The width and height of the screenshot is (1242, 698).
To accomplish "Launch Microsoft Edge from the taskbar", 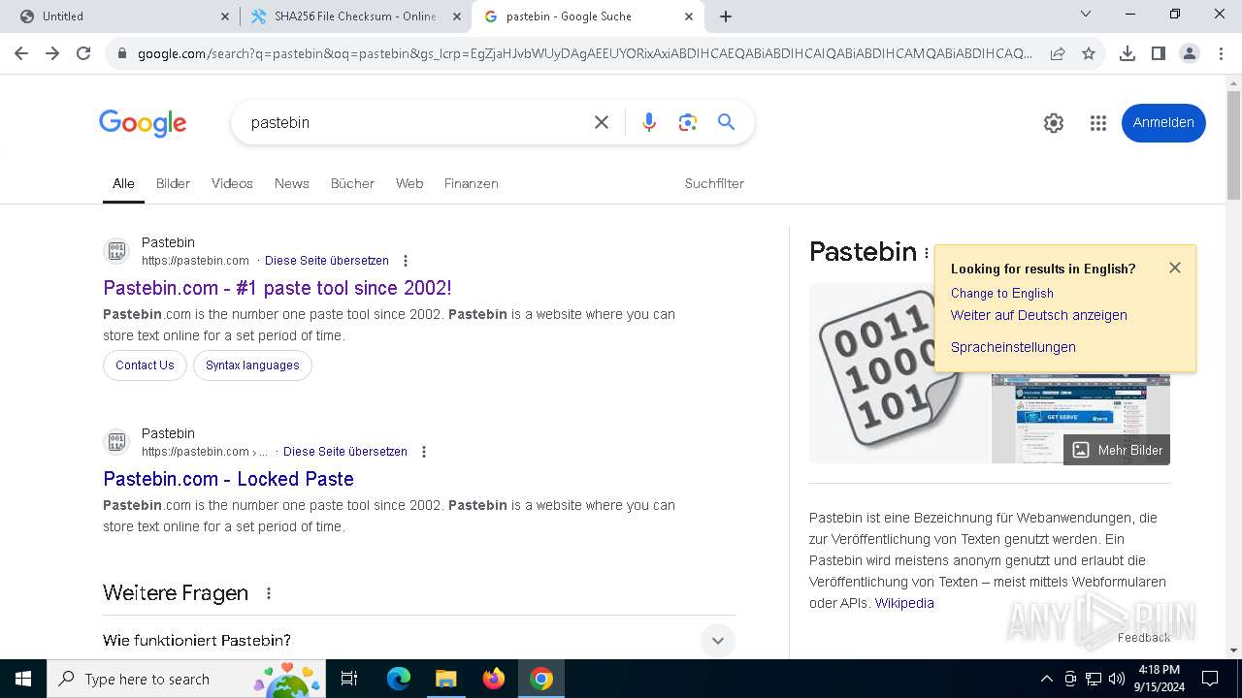I will click(399, 679).
